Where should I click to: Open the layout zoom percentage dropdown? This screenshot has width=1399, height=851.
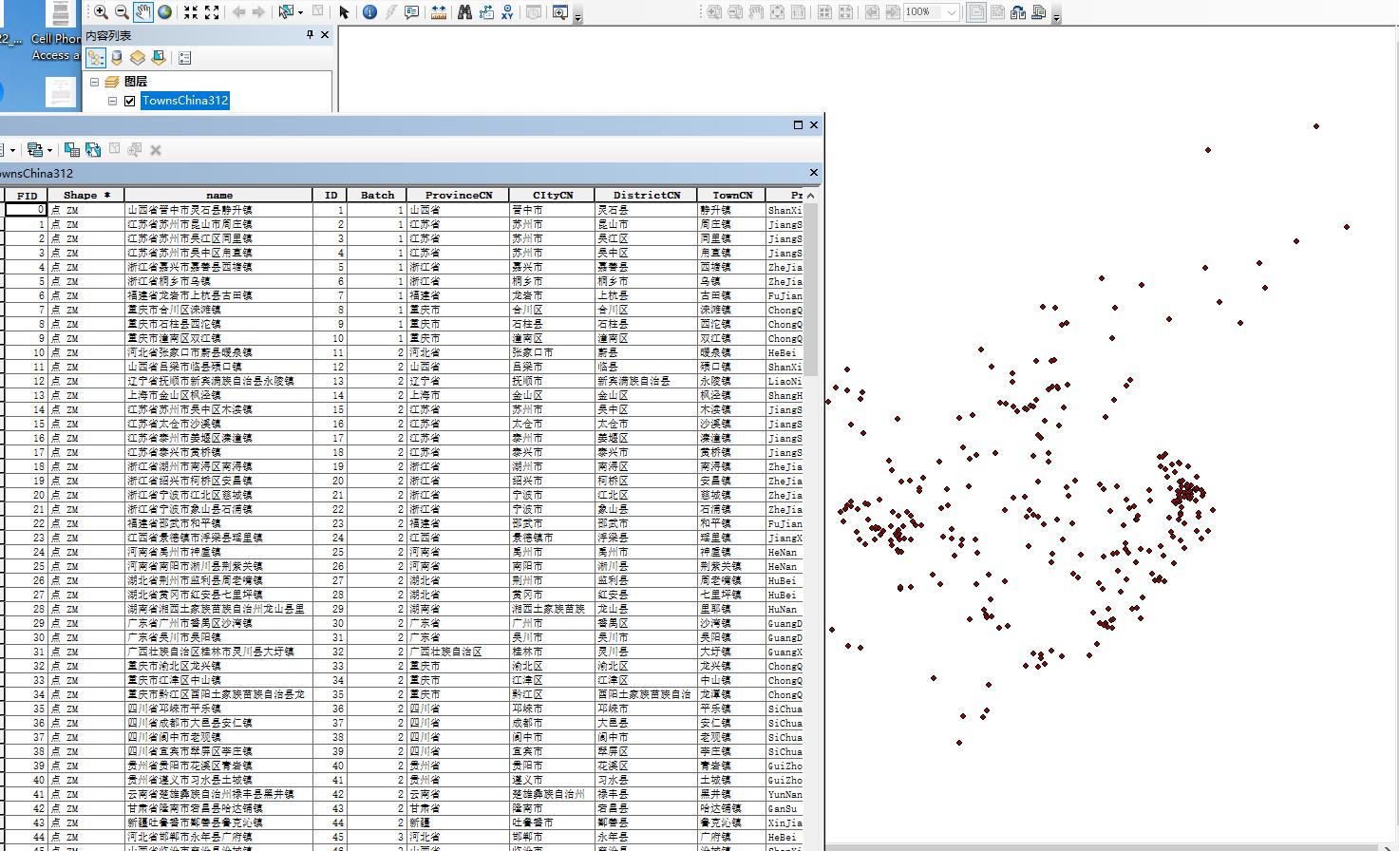pyautogui.click(x=952, y=12)
